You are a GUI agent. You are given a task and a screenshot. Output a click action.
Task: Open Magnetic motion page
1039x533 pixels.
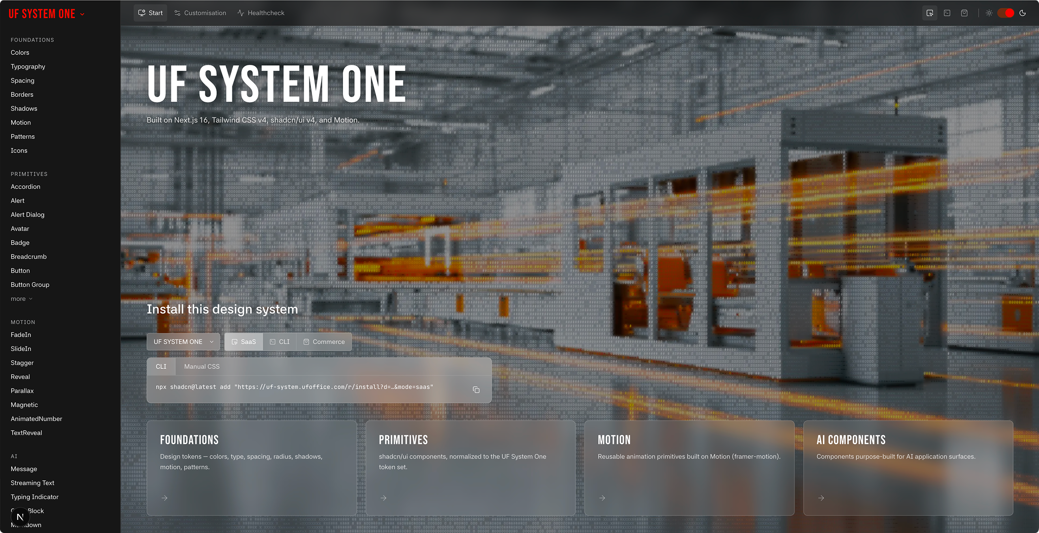point(24,405)
